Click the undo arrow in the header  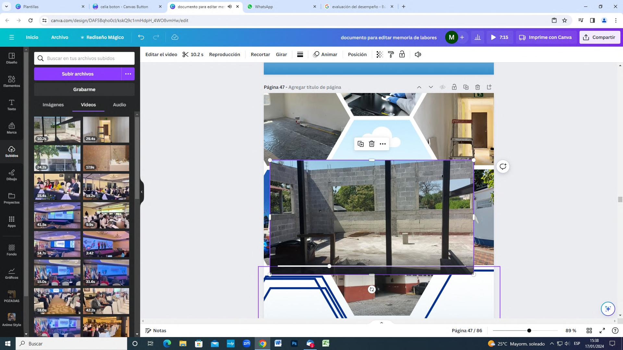141,37
